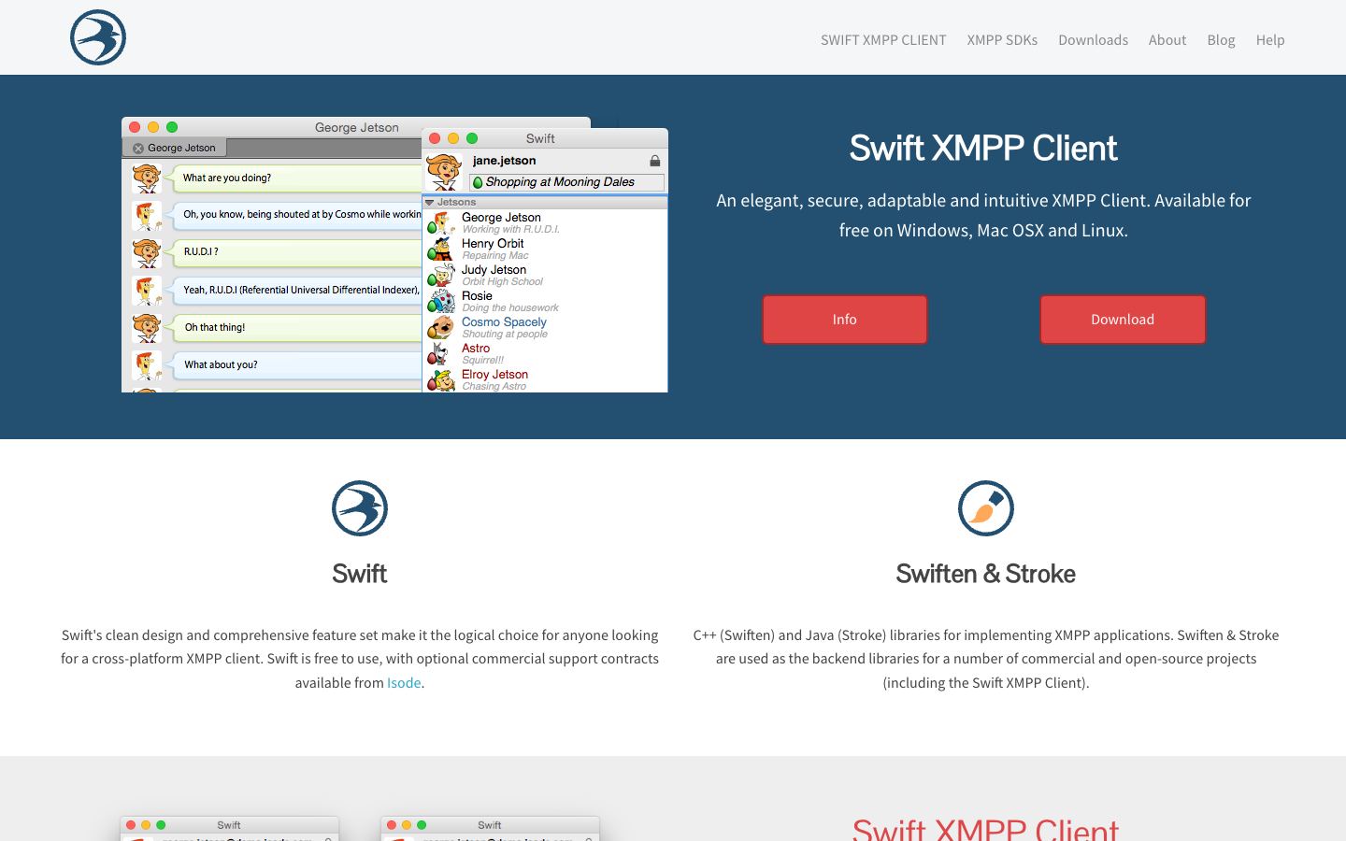Click the Swift bird icon above Swift heading
This screenshot has height=841, width=1346.
[x=360, y=508]
